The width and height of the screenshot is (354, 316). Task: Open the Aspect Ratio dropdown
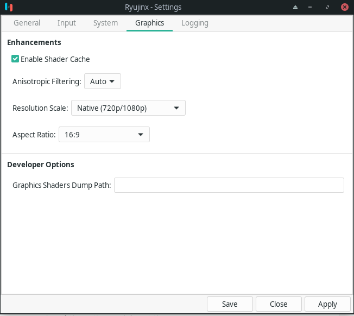[104, 135]
